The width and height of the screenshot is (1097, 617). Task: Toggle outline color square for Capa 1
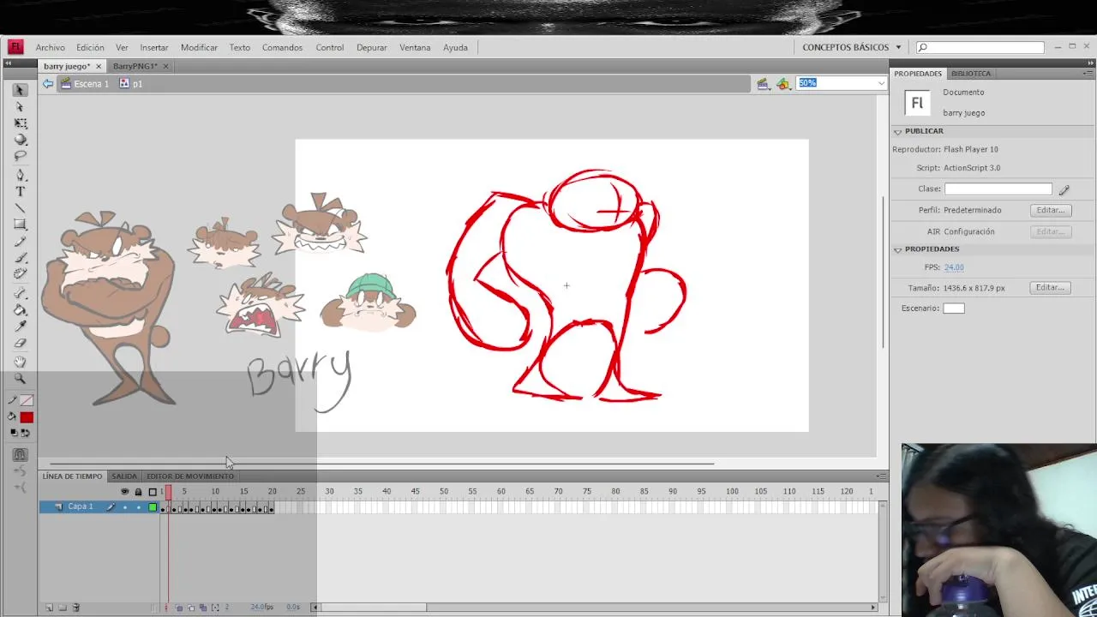153,507
